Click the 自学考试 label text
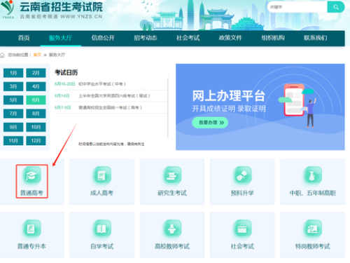 coord(101,246)
